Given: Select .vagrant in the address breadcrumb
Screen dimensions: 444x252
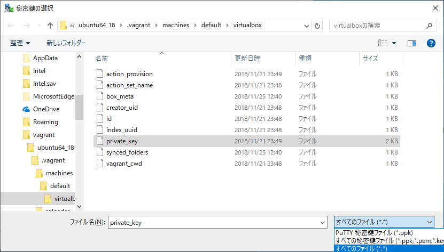Looking at the screenshot, I should 138,25.
